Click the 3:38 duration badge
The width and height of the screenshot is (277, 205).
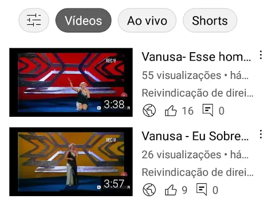(x=114, y=104)
